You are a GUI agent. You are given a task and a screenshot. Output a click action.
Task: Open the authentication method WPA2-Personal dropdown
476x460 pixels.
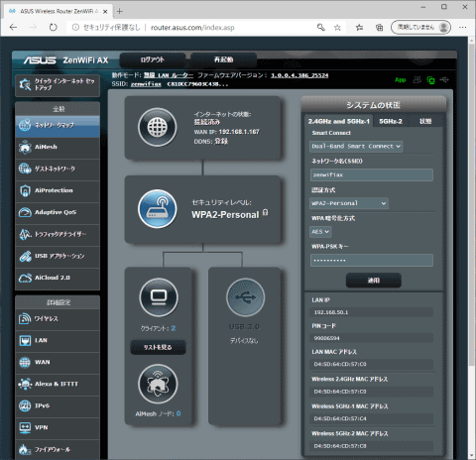point(349,203)
